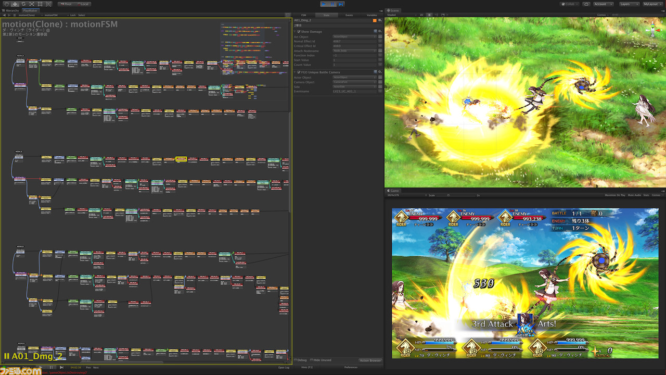Switch to the PlayMaker tab
The width and height of the screenshot is (666, 375).
pos(30,10)
